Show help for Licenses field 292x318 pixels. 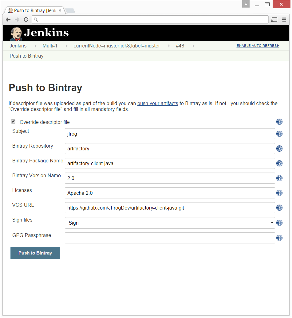click(x=279, y=193)
